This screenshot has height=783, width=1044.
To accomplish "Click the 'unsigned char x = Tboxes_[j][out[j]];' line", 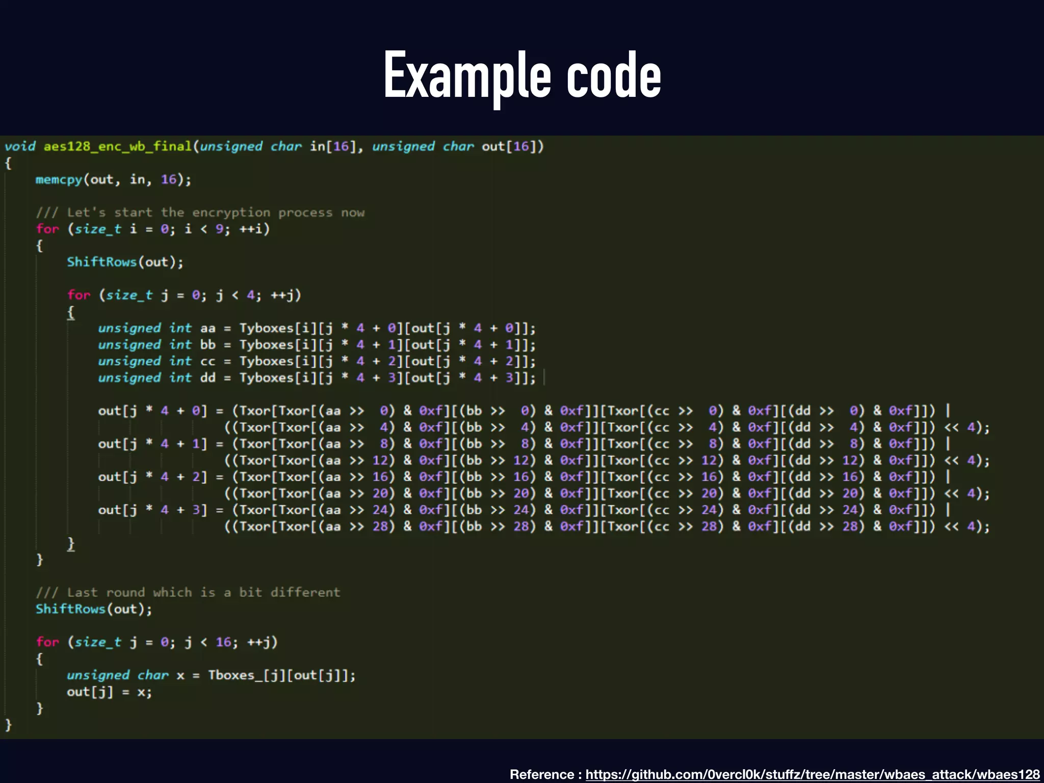I will [x=211, y=675].
